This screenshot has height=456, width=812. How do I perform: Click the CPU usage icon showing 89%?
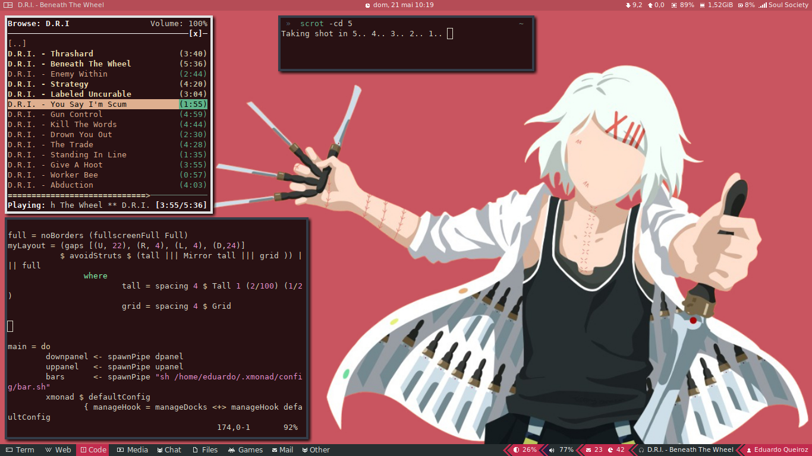coord(674,5)
